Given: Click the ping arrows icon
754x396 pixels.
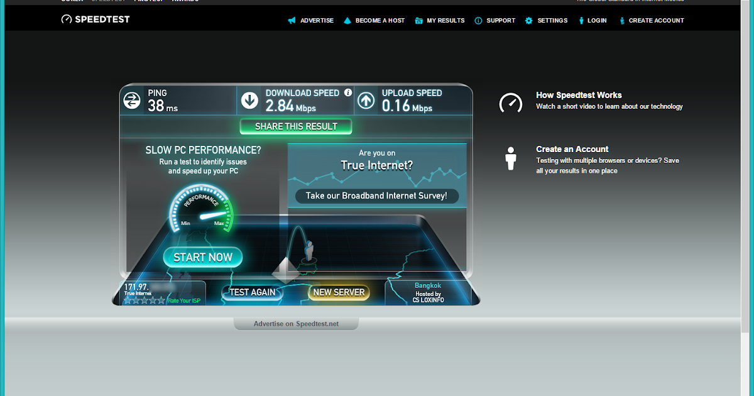Looking at the screenshot, I should point(132,101).
